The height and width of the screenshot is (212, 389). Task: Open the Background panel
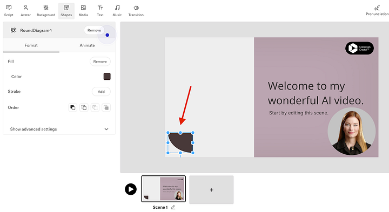pyautogui.click(x=46, y=11)
